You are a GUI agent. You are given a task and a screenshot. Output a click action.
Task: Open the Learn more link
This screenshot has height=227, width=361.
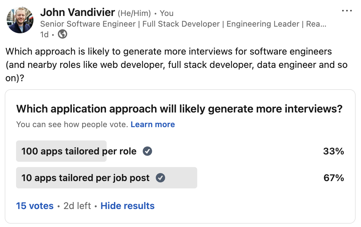(x=153, y=124)
